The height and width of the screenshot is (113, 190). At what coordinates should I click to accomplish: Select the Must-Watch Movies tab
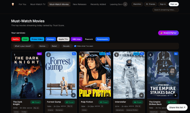point(59,4)
